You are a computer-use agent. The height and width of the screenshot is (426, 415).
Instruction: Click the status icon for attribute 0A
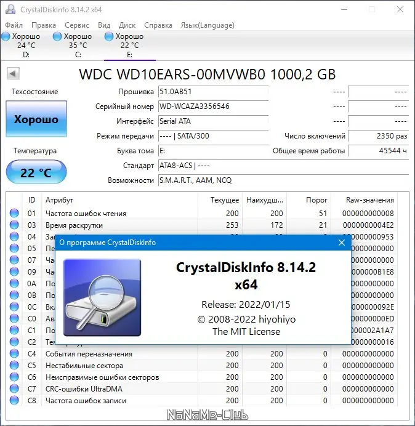[x=14, y=283]
